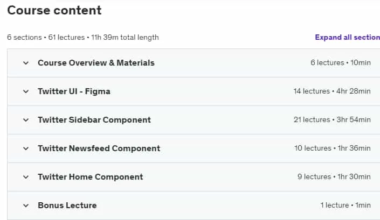Open the Course Overview & Materials section title
The width and height of the screenshot is (380, 220).
click(96, 63)
